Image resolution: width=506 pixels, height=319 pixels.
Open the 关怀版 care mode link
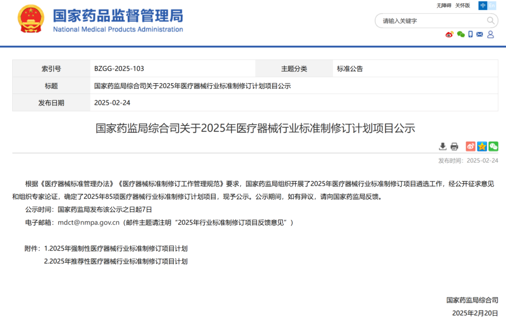(x=462, y=6)
